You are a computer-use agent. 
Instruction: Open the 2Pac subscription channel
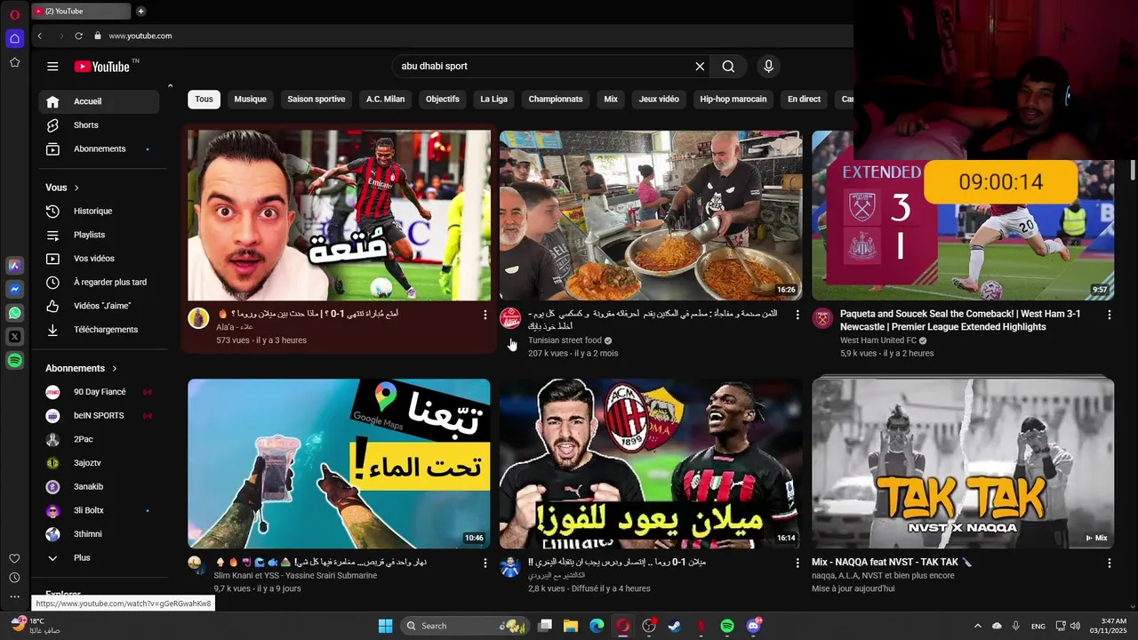(99, 439)
